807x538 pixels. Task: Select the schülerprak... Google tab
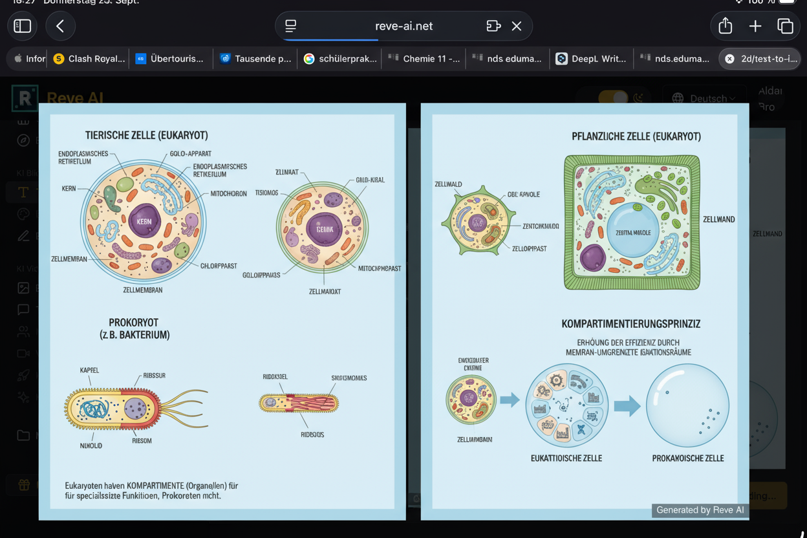(340, 59)
